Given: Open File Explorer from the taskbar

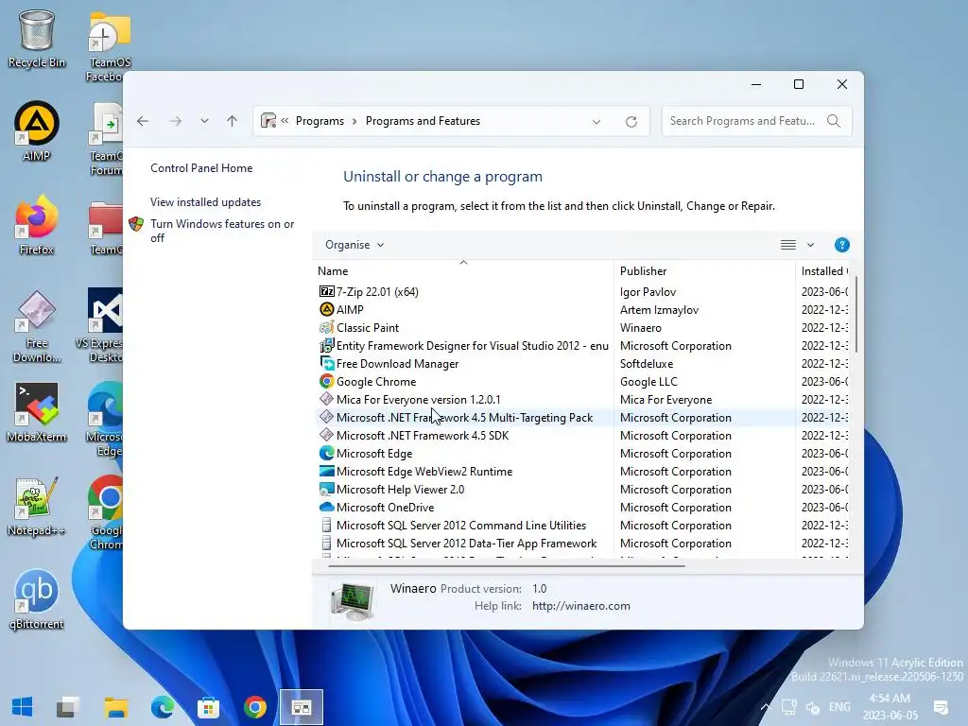Looking at the screenshot, I should [115, 707].
